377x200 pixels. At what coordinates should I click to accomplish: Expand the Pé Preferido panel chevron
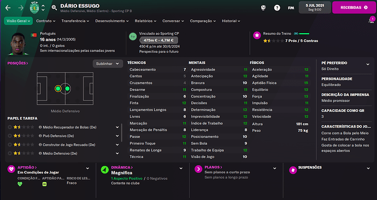coord(368,64)
